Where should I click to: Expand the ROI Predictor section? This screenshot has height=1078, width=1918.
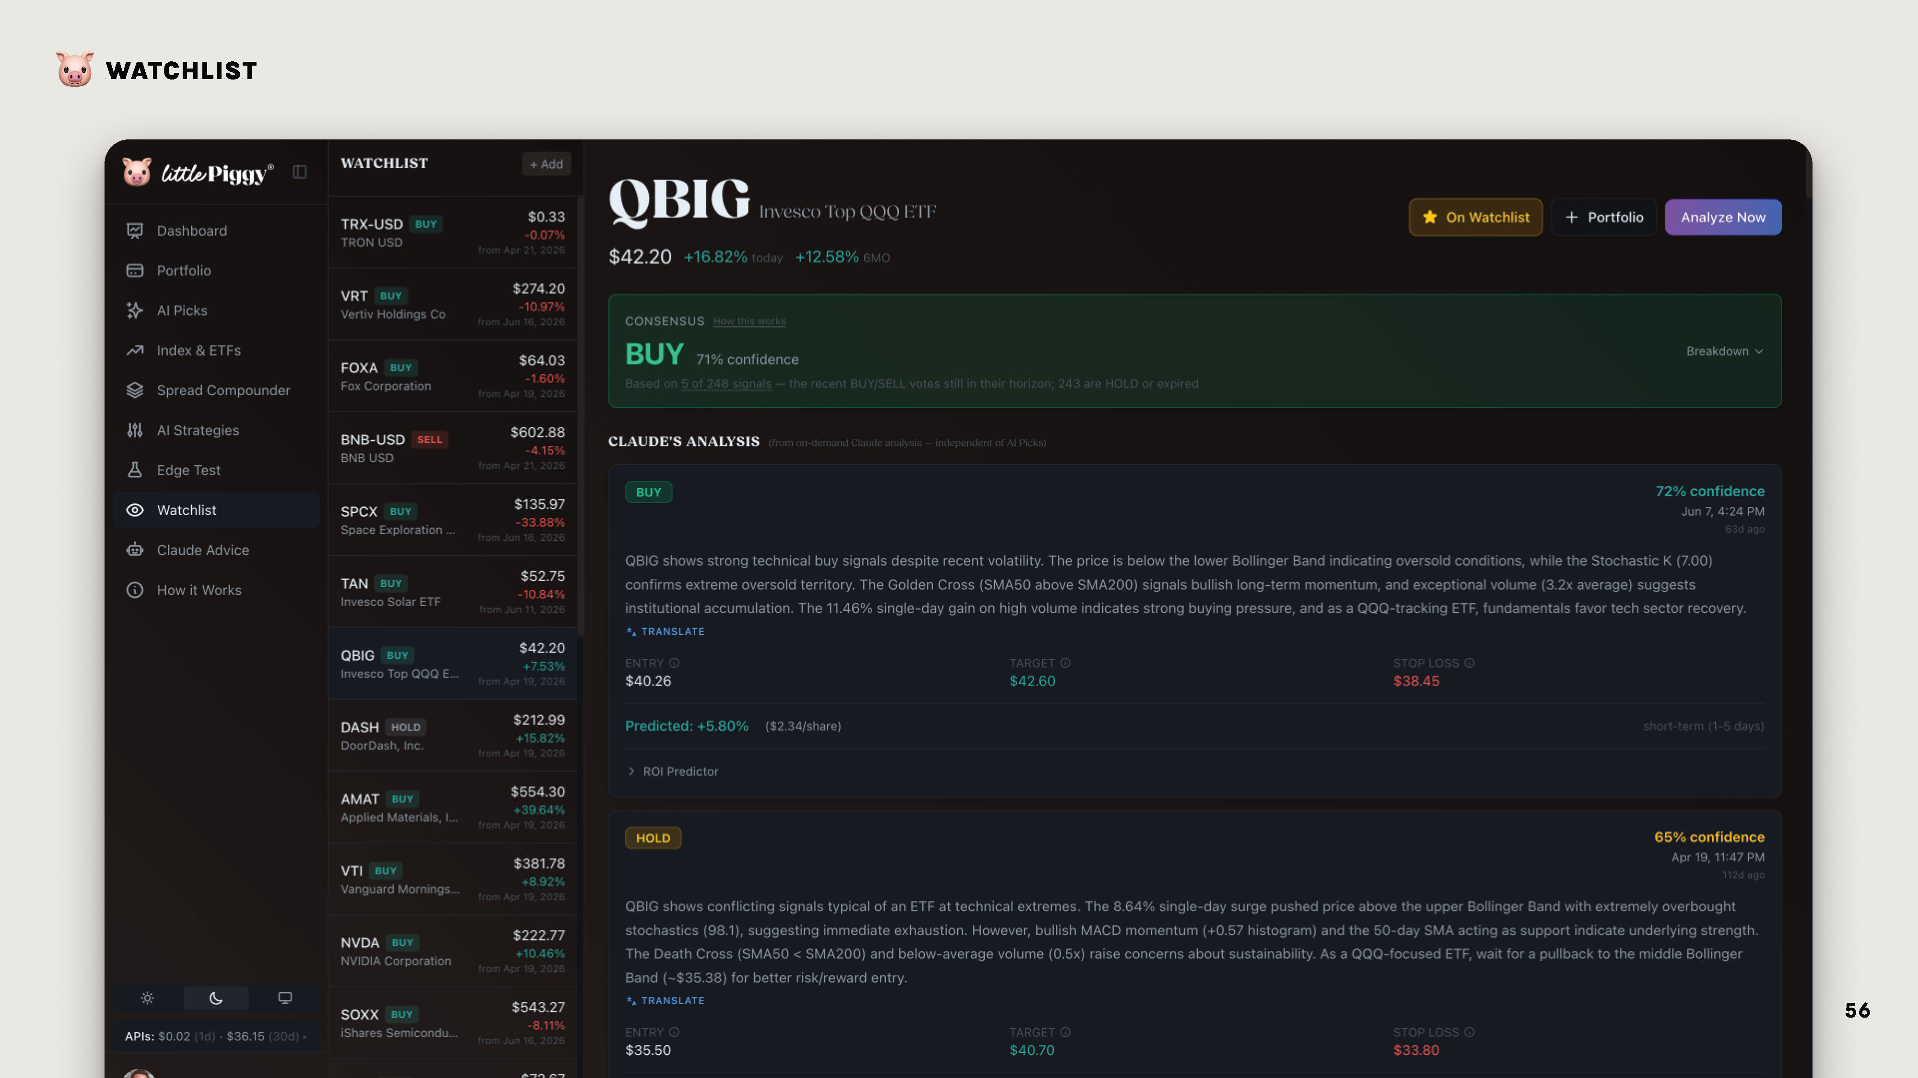point(673,771)
